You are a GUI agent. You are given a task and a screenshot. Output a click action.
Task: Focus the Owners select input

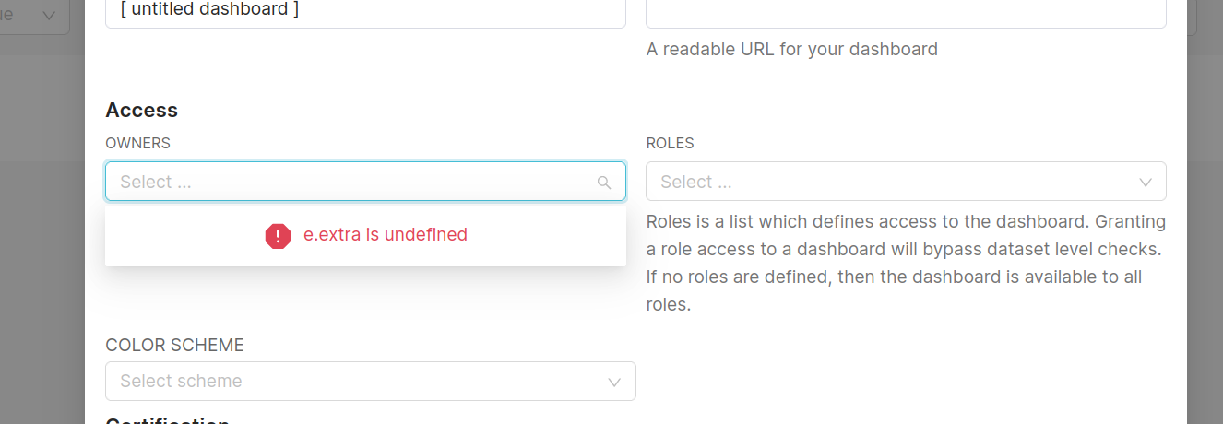click(350, 182)
